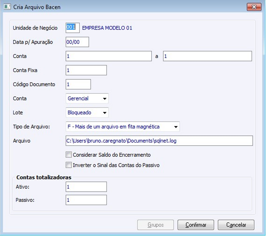Toggle Inverter o Sinal das Contas do Passivo
This screenshot has width=267, height=236.
pos(69,165)
